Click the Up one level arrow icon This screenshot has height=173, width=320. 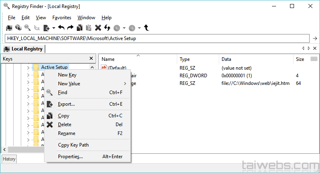146,28
